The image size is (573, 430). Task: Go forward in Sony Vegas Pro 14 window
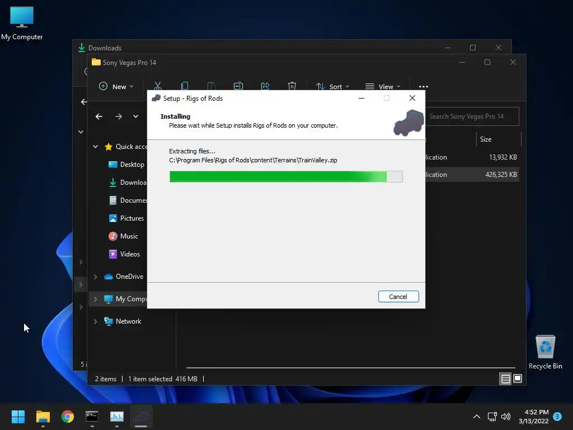(x=119, y=116)
